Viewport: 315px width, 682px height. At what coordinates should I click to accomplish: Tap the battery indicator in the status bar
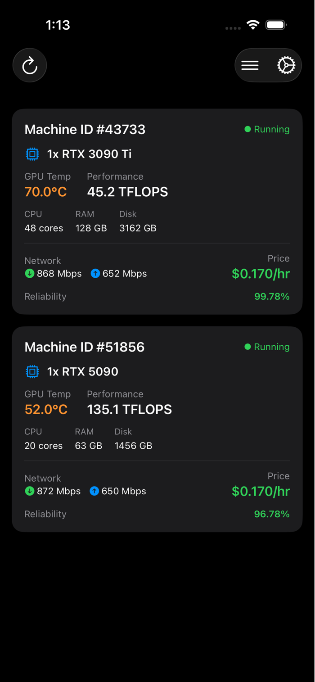coord(276,25)
